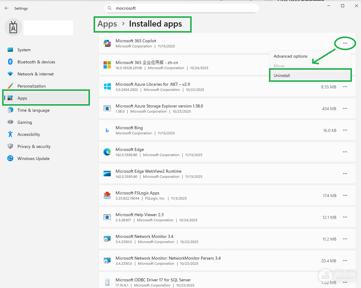Open more options for Help Viewer 2.3
The image size is (361, 288).
(x=345, y=217)
